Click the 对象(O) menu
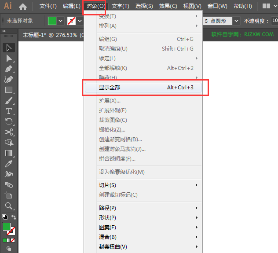The image size is (278, 253). point(95,6)
